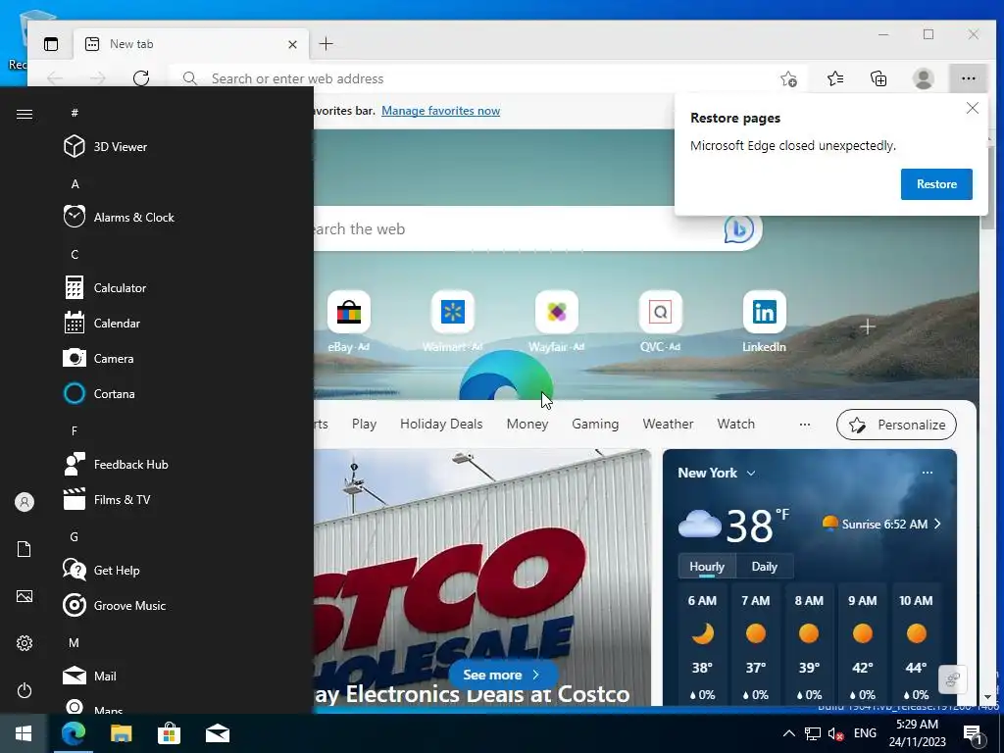Click the Bing chat icon in search box
The height and width of the screenshot is (753, 1004).
738,228
